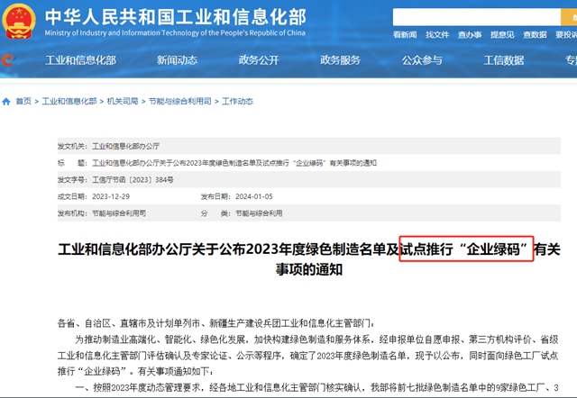The height and width of the screenshot is (398, 577).
Task: Click issuing agency value 工业和信息化部办公厅
Action: pyautogui.click(x=125, y=146)
